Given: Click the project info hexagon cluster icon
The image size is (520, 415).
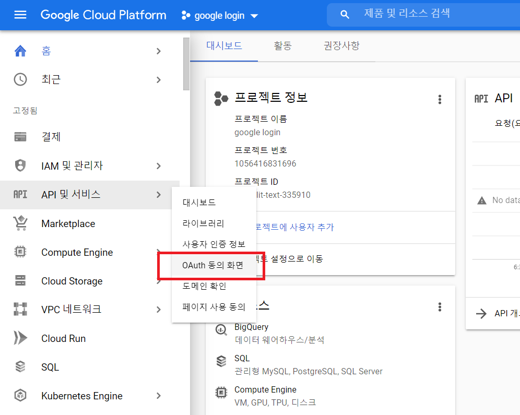Looking at the screenshot, I should tap(221, 99).
